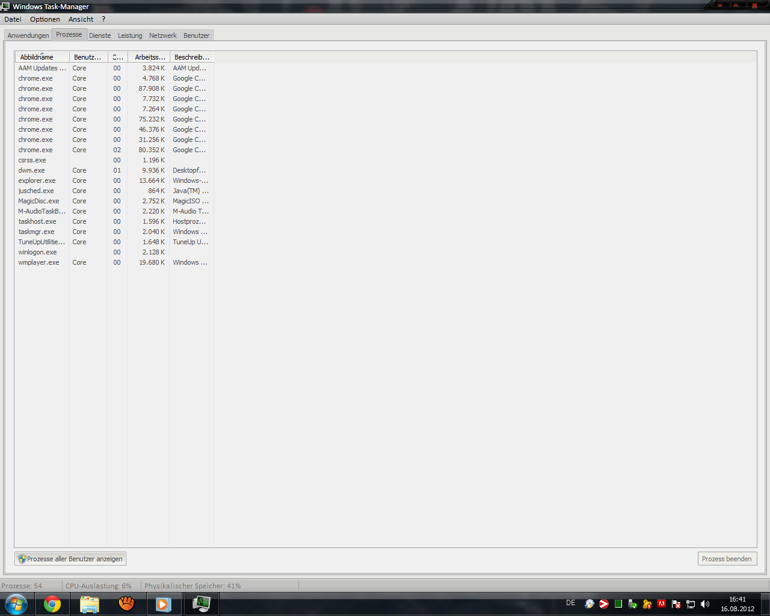Click the DE language indicator
The image size is (770, 616).
570,603
